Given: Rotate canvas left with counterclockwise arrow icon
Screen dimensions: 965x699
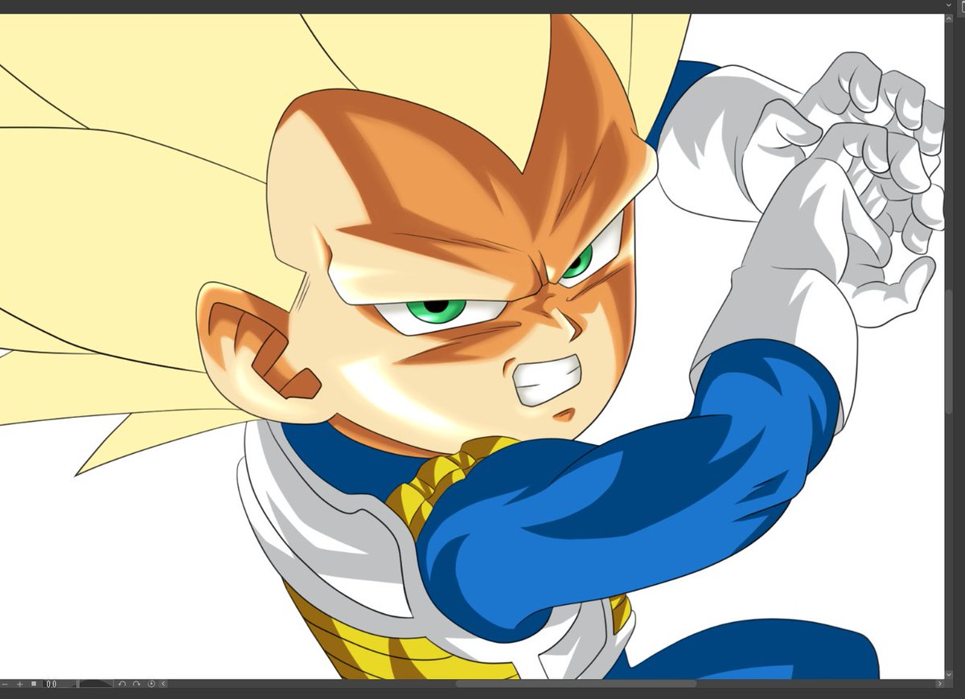Looking at the screenshot, I should (121, 684).
